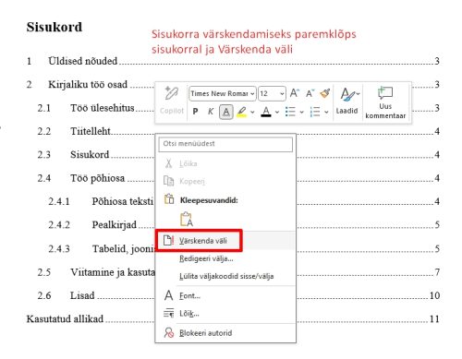Open the Laadid styles button
Screen dimensions: 462x359
pyautogui.click(x=347, y=101)
